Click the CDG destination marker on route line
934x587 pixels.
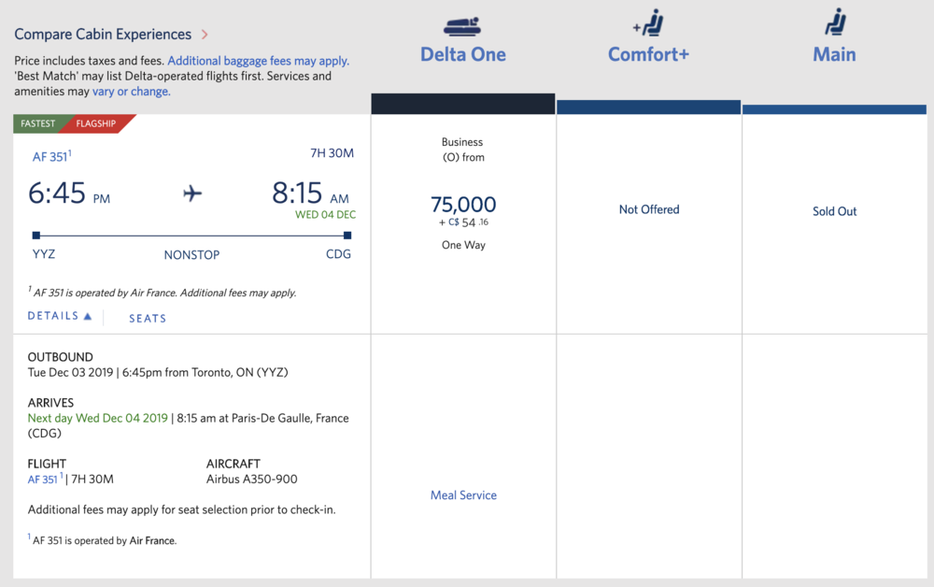pos(347,236)
